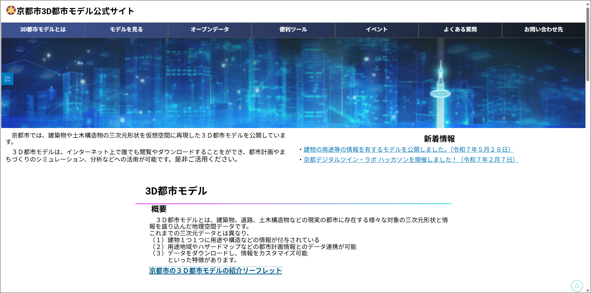Screen dimensions: 591x293
Task: Open the イベント page
Action: pyautogui.click(x=376, y=30)
